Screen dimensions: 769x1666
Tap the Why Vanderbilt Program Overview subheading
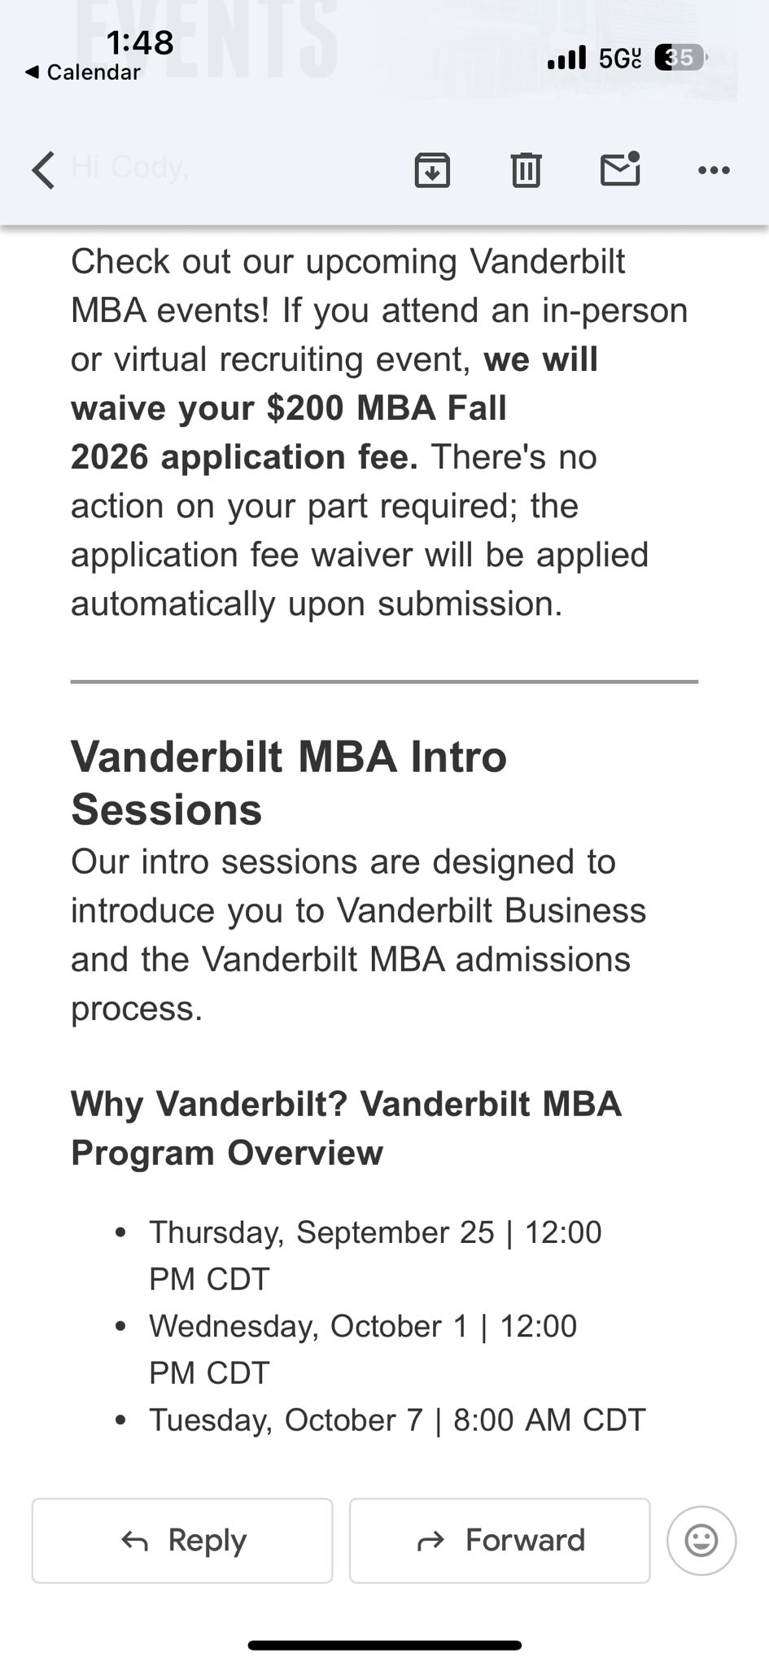pos(346,1127)
